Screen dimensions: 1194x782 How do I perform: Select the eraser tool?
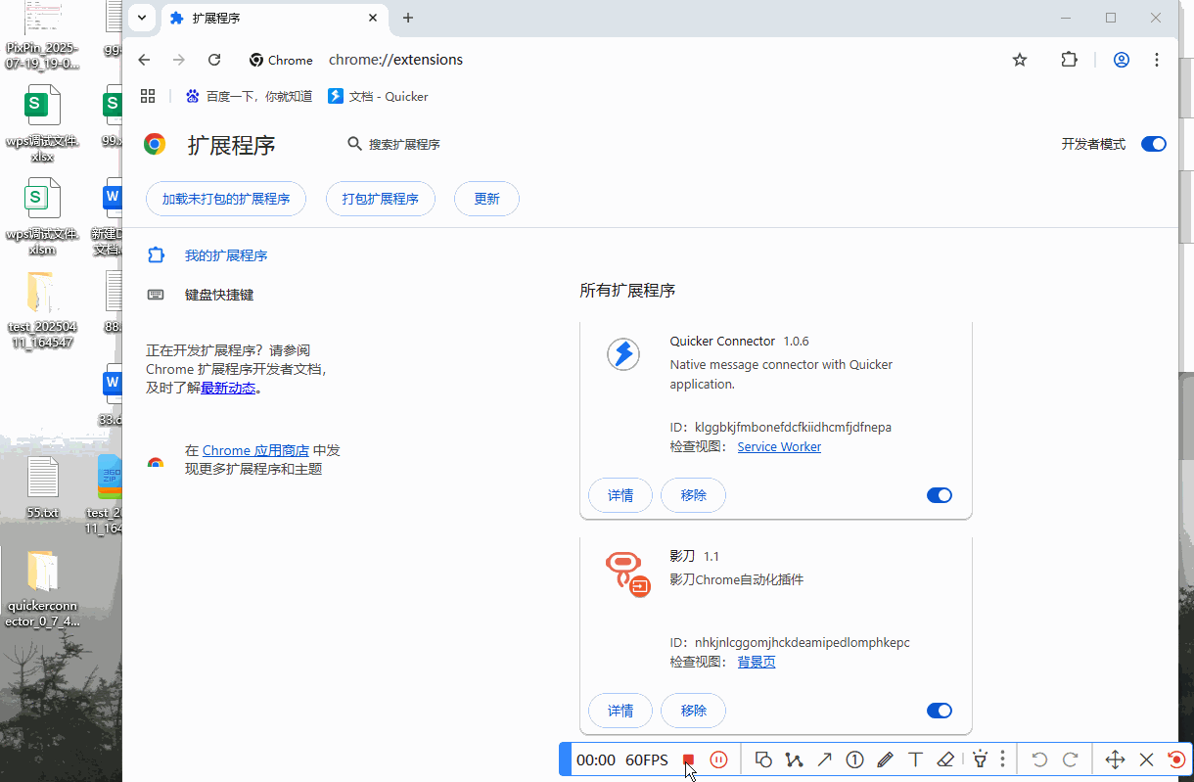coord(945,759)
